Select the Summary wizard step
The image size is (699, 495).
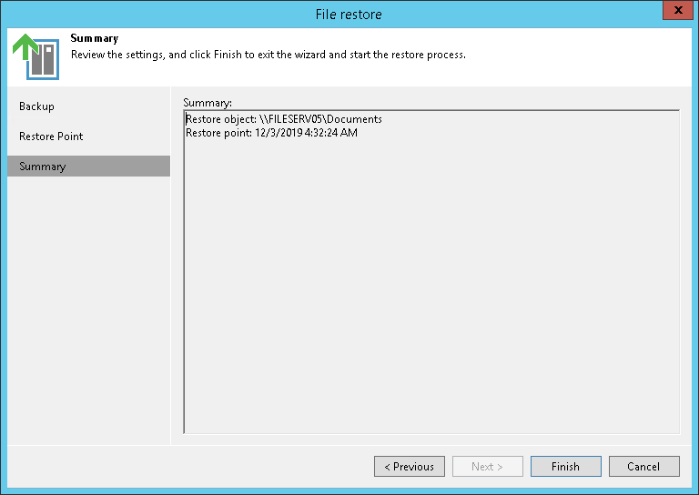[88, 167]
